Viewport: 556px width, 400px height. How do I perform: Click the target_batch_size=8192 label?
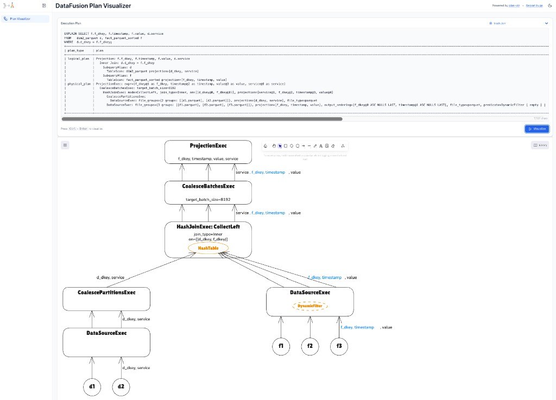(208, 200)
